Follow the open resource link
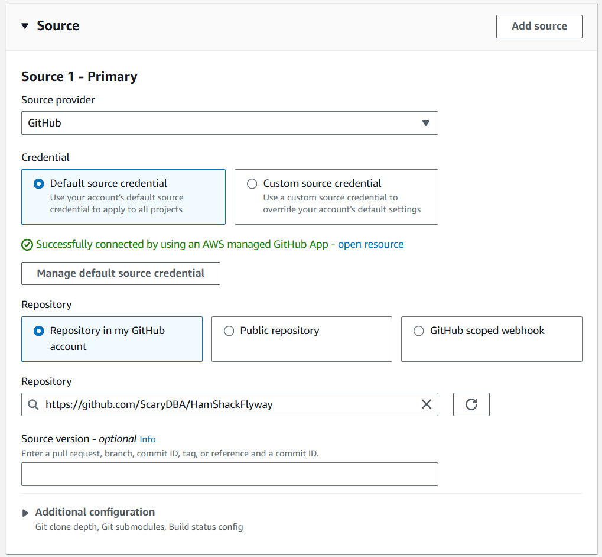 [370, 245]
